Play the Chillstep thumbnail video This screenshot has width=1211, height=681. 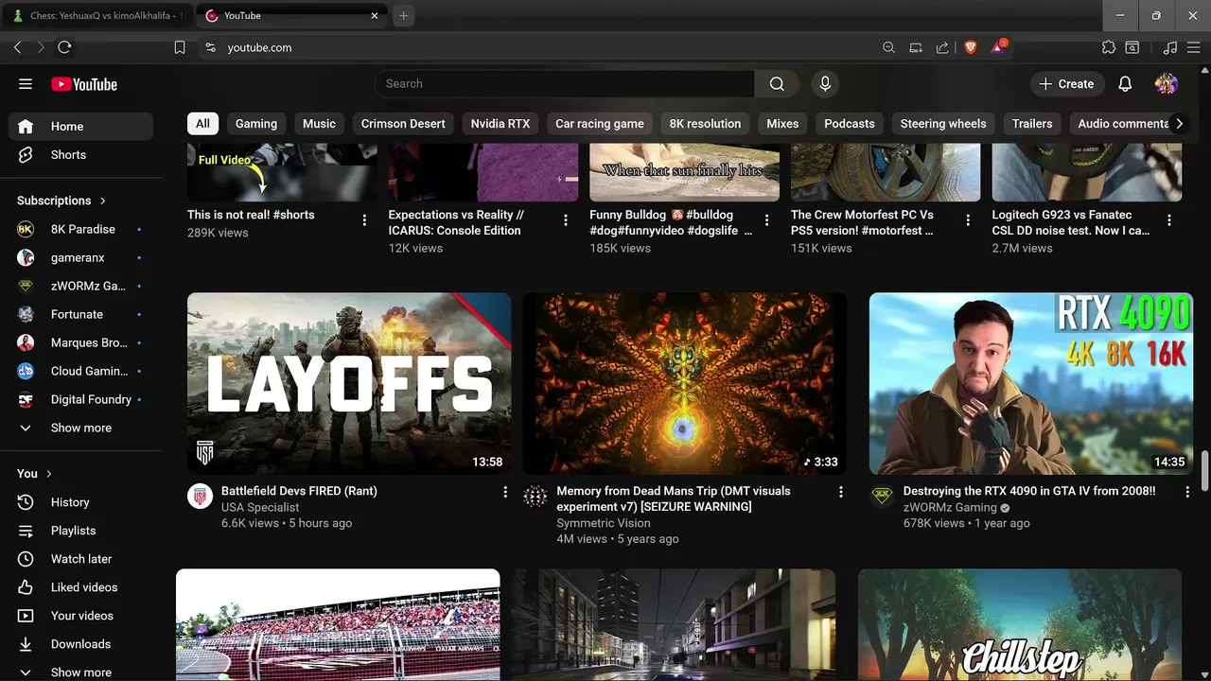pyautogui.click(x=1020, y=624)
